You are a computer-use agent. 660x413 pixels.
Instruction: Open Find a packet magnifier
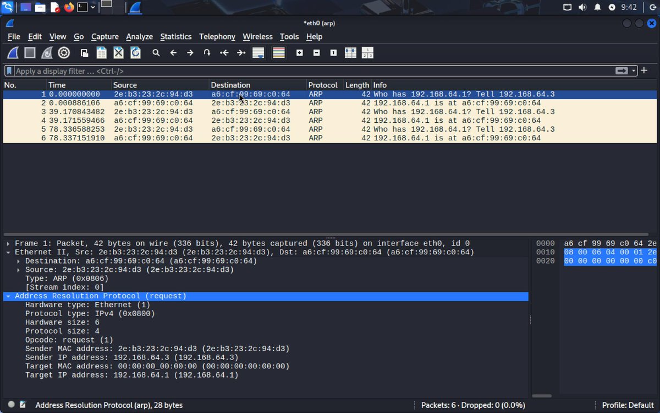click(156, 53)
